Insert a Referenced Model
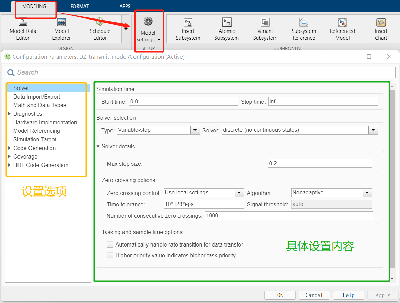 [x=342, y=29]
